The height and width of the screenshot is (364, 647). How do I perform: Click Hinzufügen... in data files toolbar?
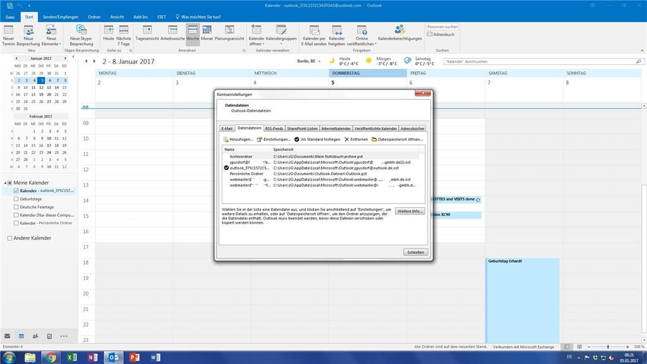click(x=238, y=140)
